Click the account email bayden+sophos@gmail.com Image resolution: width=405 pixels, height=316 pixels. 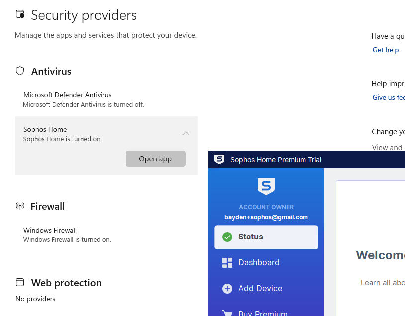[x=266, y=217]
